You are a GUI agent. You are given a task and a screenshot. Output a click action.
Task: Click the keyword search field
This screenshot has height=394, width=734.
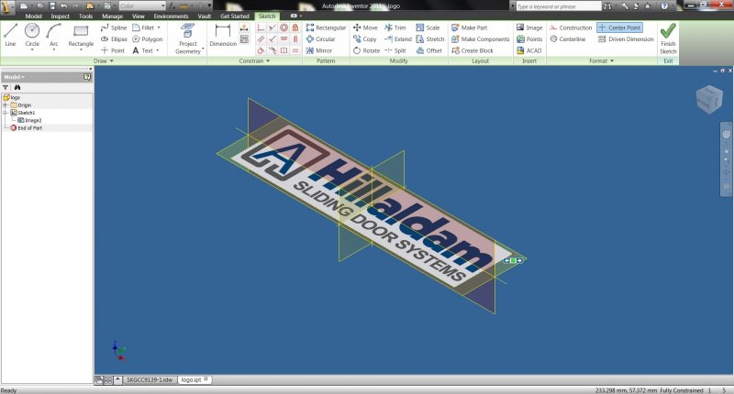point(559,6)
